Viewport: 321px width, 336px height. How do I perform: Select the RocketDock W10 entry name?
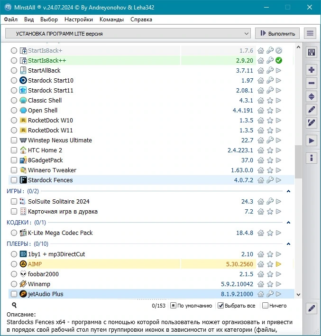click(x=50, y=120)
